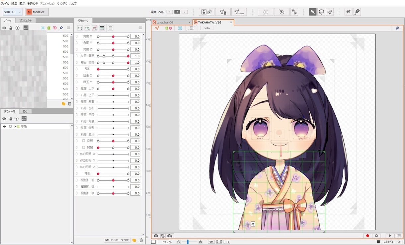Open the マルチビュー dropdown
Image resolution: width=405 pixels, height=245 pixels.
[389, 242]
